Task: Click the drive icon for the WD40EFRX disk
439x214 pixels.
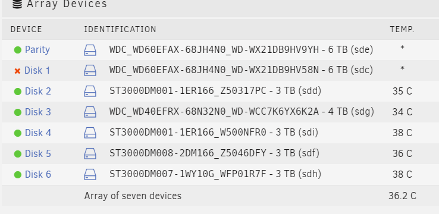Action: point(90,112)
